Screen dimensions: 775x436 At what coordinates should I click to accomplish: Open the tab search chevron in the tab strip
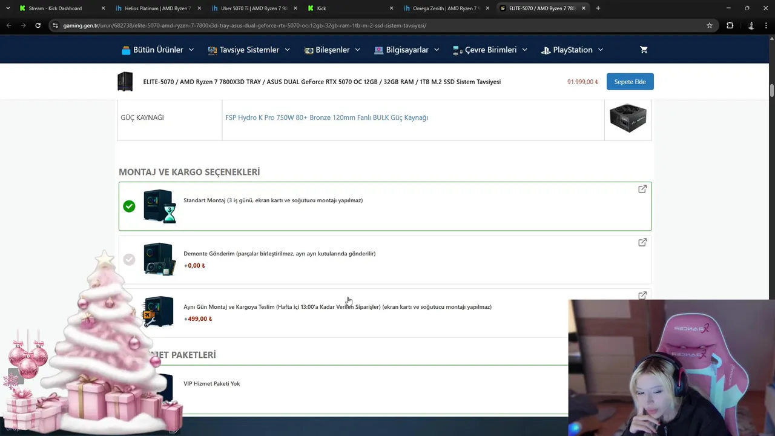pyautogui.click(x=8, y=8)
